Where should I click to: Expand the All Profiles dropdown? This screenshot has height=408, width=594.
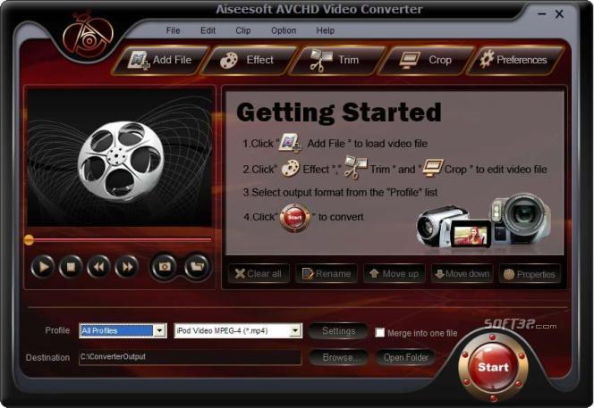[x=159, y=331]
